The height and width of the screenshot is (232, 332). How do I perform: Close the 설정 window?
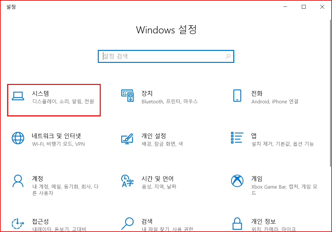322,7
